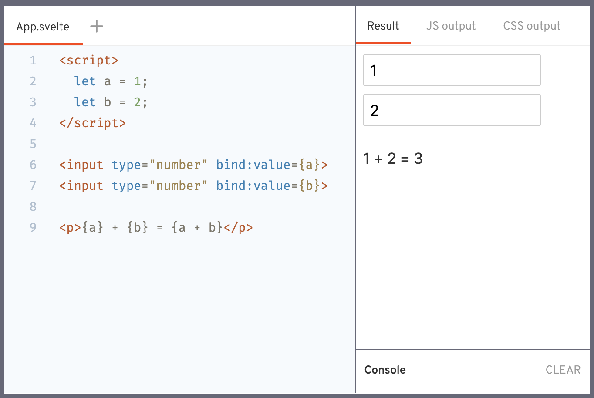Click line number 6 in gutter

coord(33,165)
